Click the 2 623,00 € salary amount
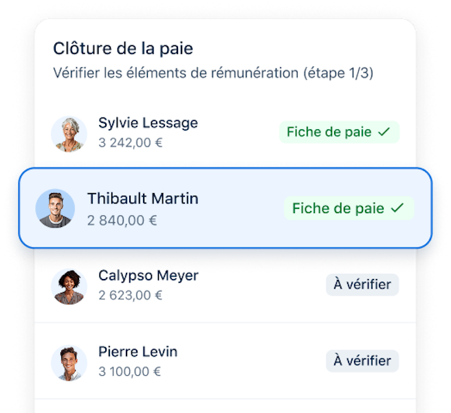This screenshot has width=451, height=413. click(131, 295)
